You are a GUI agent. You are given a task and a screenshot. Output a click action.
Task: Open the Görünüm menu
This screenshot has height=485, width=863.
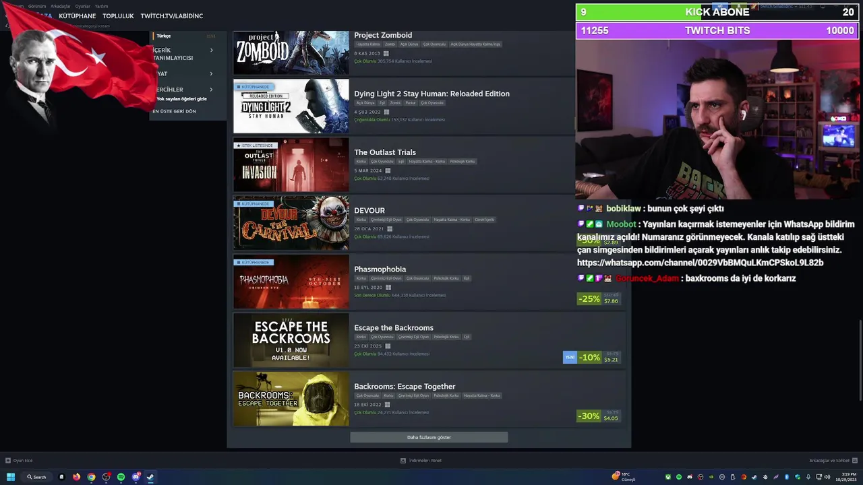pyautogui.click(x=37, y=6)
